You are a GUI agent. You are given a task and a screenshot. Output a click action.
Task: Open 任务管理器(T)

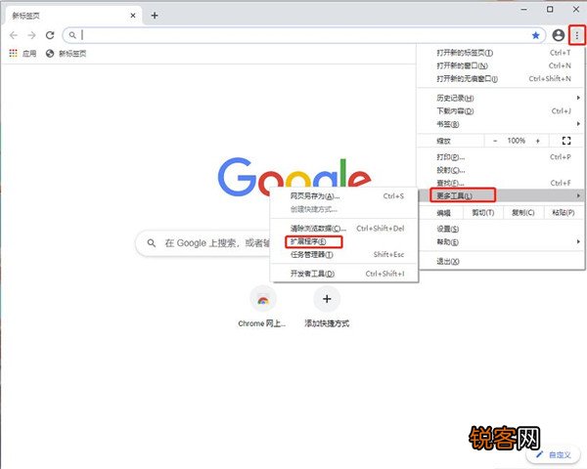pyautogui.click(x=343, y=255)
